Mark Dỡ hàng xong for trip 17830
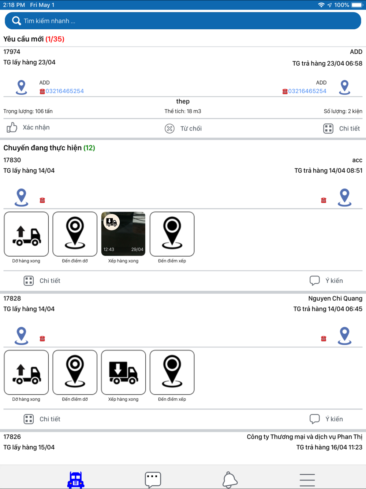Image resolution: width=366 pixels, height=489 pixels. click(x=26, y=234)
